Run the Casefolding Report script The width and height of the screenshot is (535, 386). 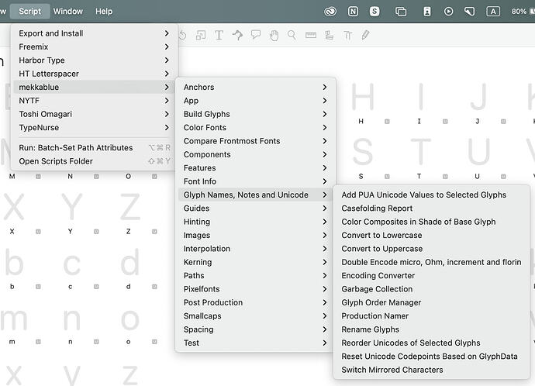(431, 209)
